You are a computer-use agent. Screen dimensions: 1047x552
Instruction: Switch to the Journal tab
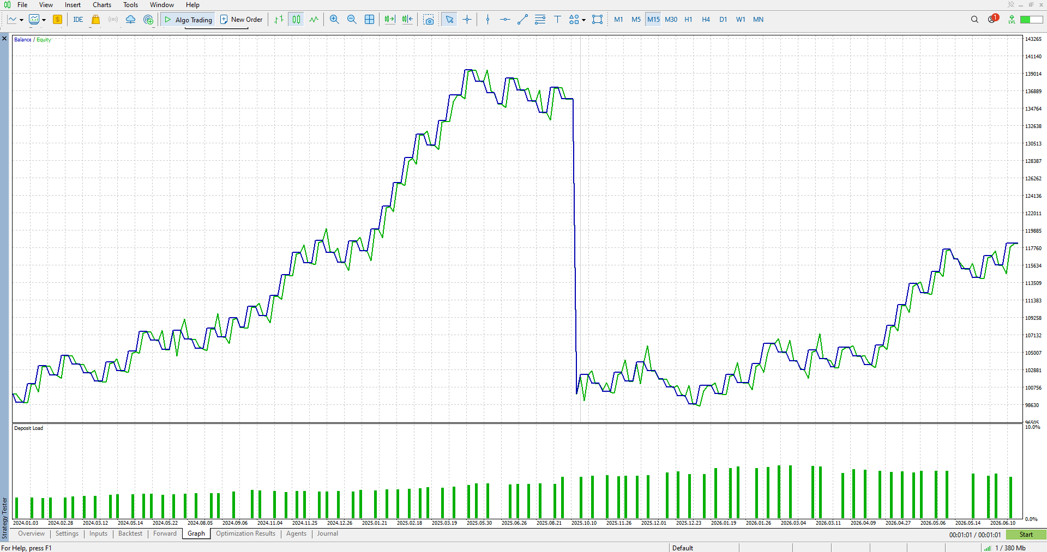(x=327, y=534)
